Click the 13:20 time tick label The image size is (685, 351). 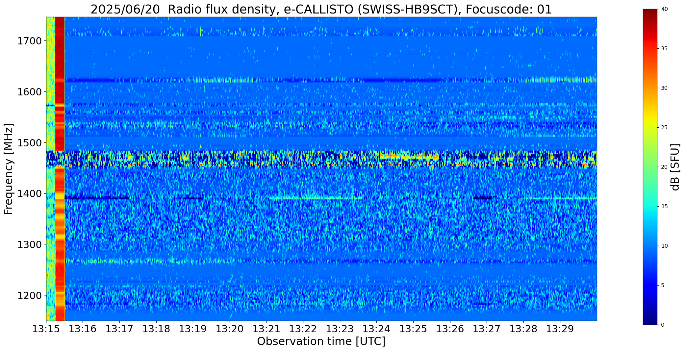(x=230, y=329)
